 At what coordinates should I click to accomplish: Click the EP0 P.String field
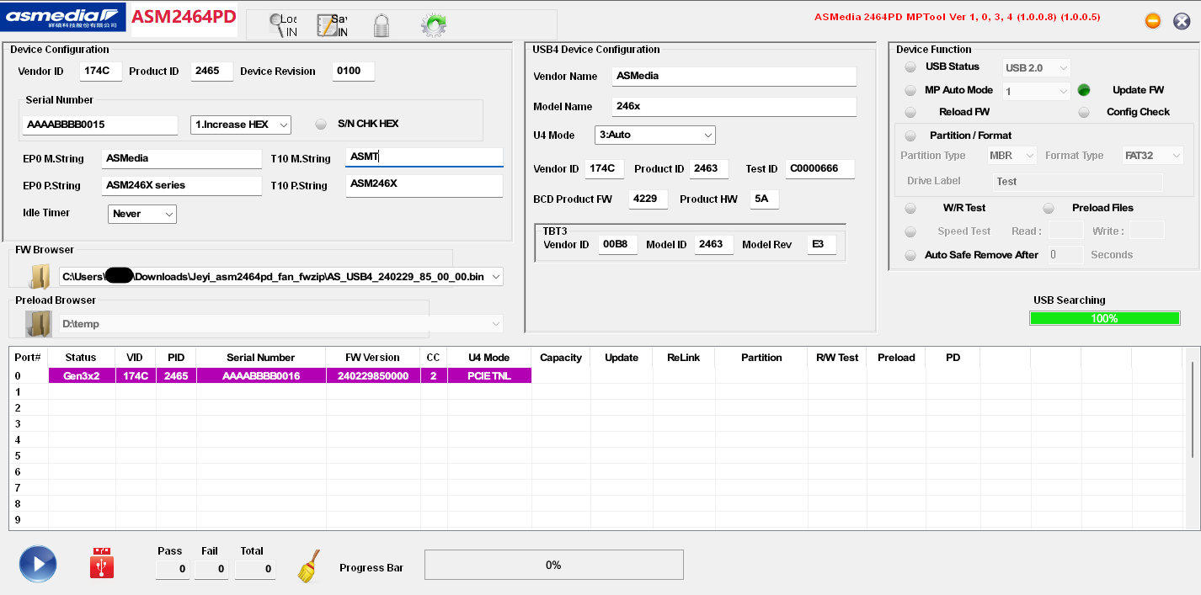pyautogui.click(x=182, y=186)
